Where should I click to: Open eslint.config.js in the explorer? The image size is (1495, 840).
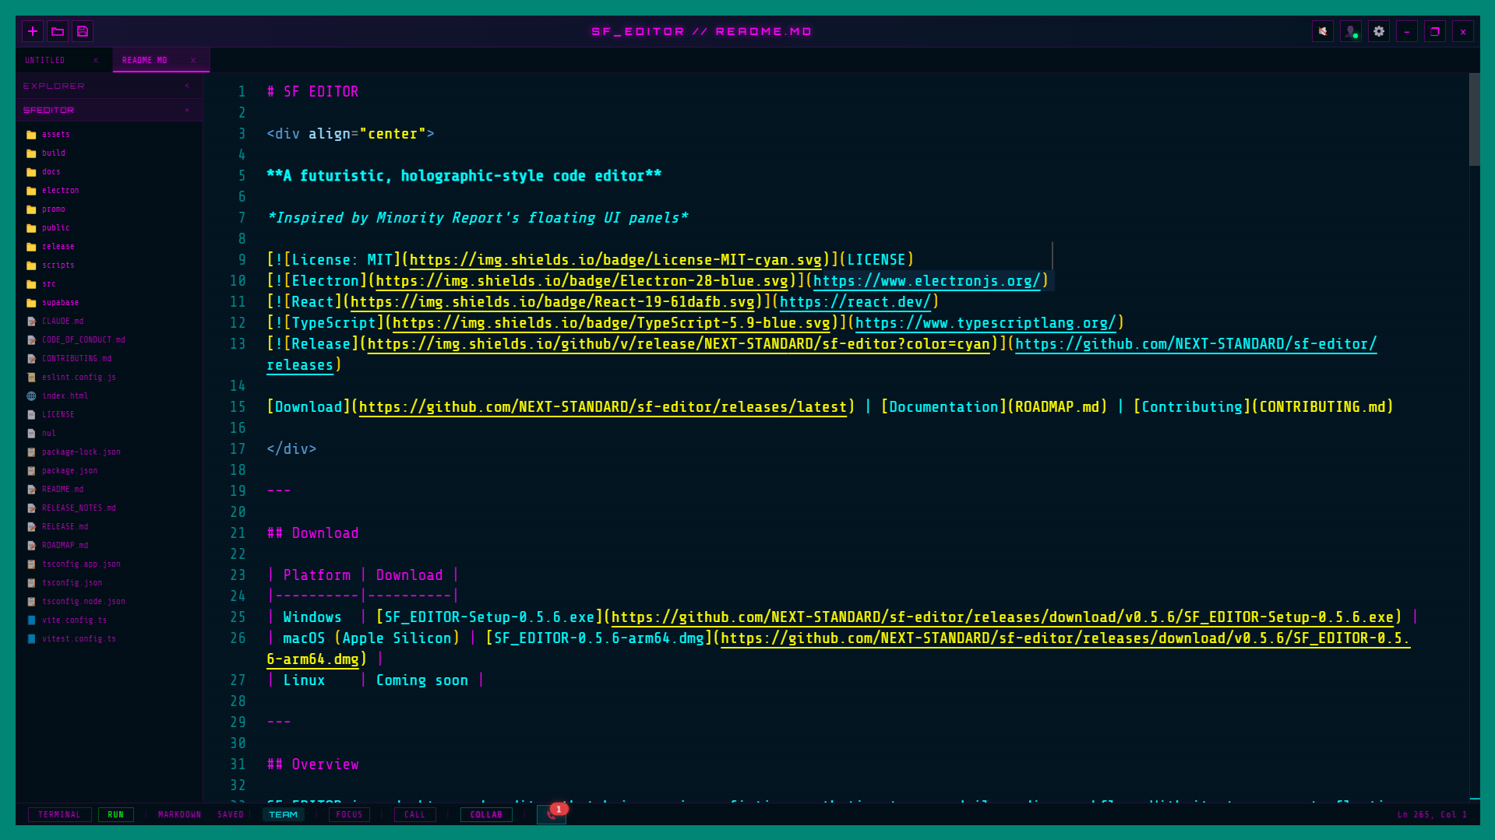pos(109,377)
